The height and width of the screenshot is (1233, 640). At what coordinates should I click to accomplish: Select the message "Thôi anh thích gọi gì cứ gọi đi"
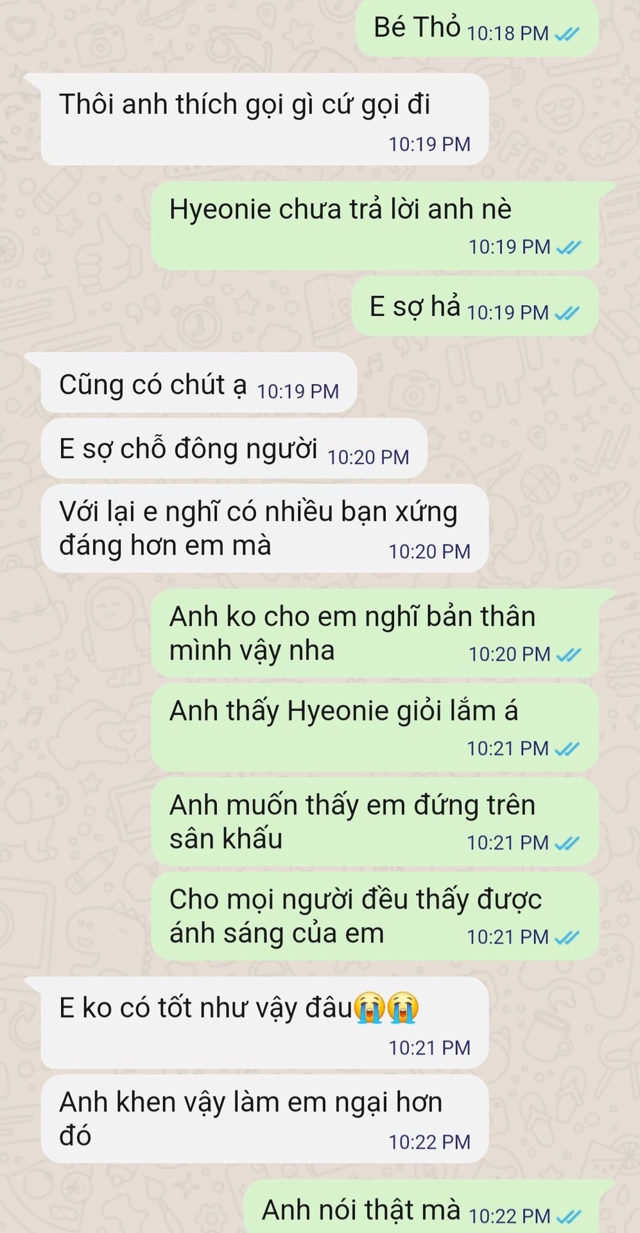[264, 119]
